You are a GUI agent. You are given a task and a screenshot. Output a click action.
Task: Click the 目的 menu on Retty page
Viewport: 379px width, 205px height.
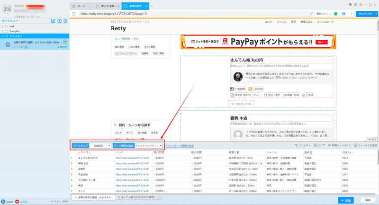tap(293, 22)
